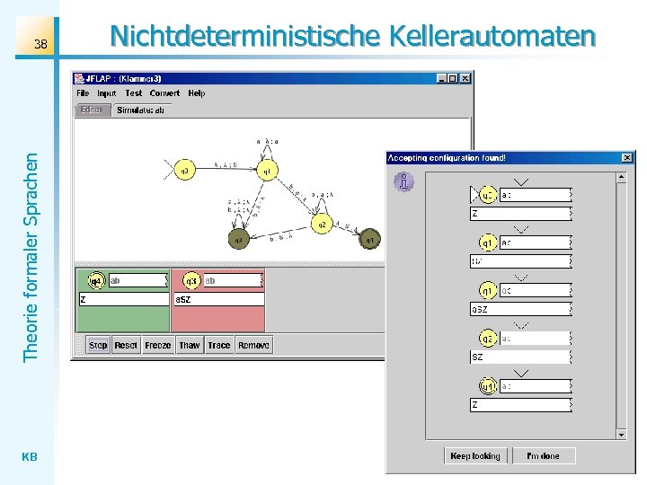Click the top Z stack field in trace
The height and width of the screenshot is (485, 647).
521,213
